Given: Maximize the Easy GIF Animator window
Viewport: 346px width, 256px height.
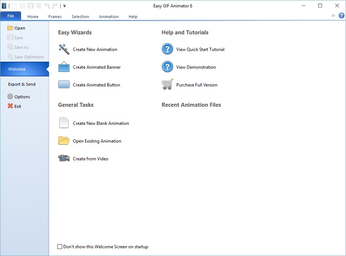Looking at the screenshot, I should pos(320,6).
